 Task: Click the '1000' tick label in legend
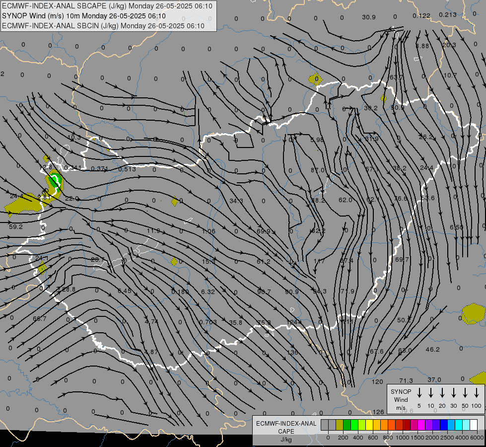[x=402, y=438]
